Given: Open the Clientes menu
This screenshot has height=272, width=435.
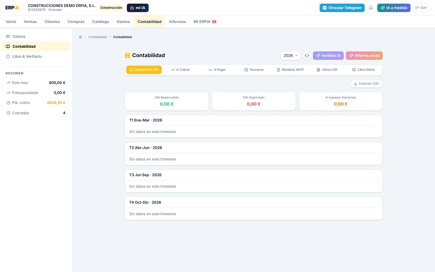Looking at the screenshot, I should [52, 22].
